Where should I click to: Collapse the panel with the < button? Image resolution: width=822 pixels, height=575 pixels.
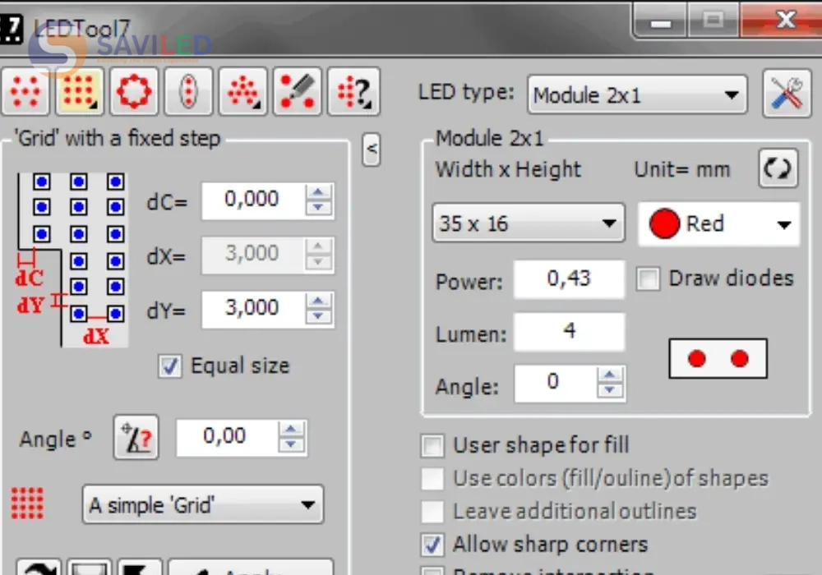372,149
